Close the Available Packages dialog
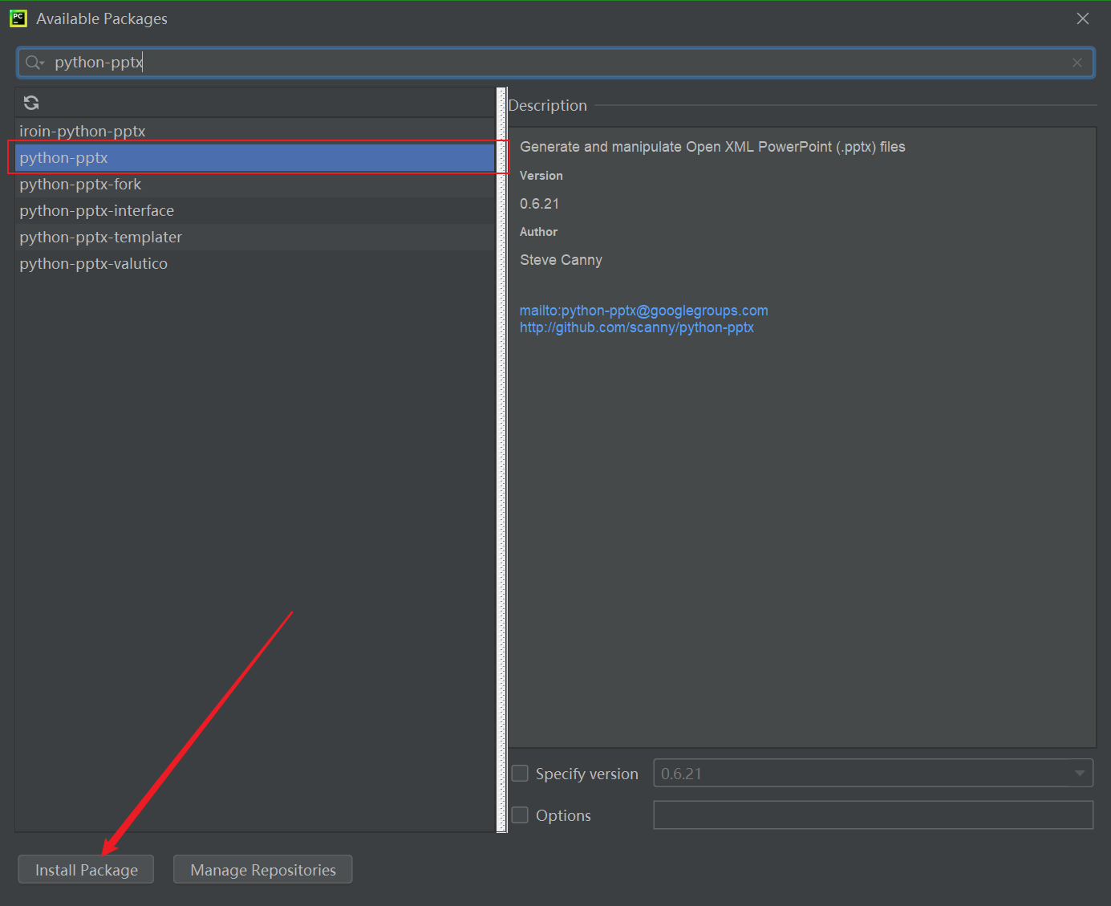Viewport: 1111px width, 906px height. pyautogui.click(x=1083, y=18)
